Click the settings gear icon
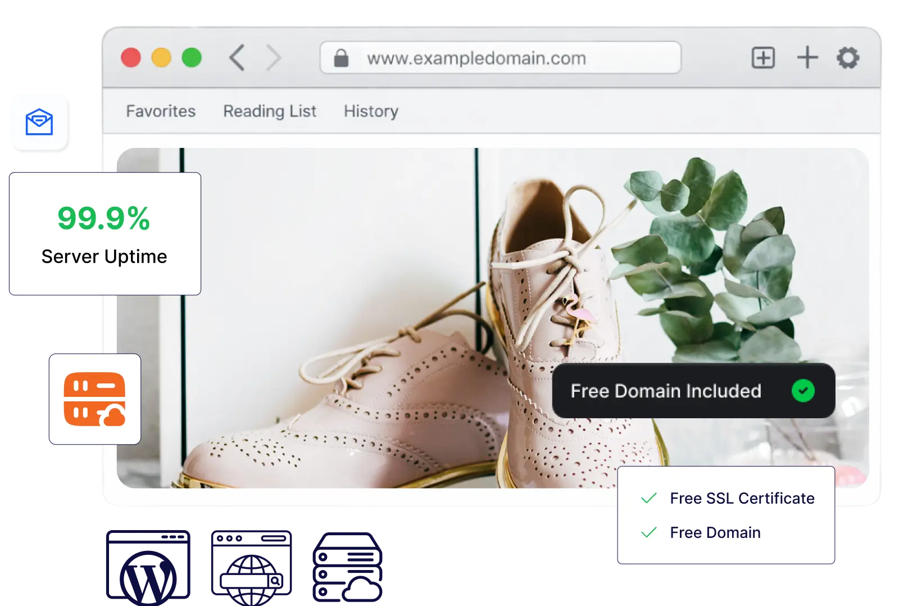This screenshot has width=908, height=606. [x=848, y=58]
